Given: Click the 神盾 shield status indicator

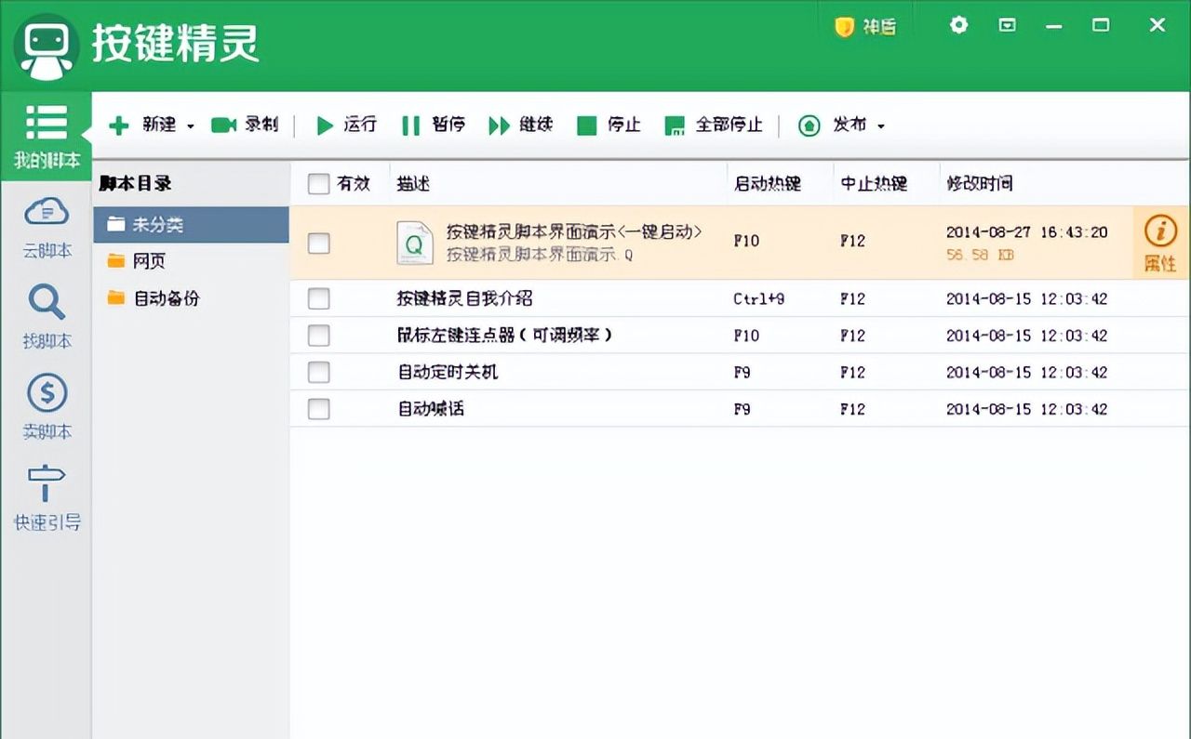Looking at the screenshot, I should click(864, 25).
